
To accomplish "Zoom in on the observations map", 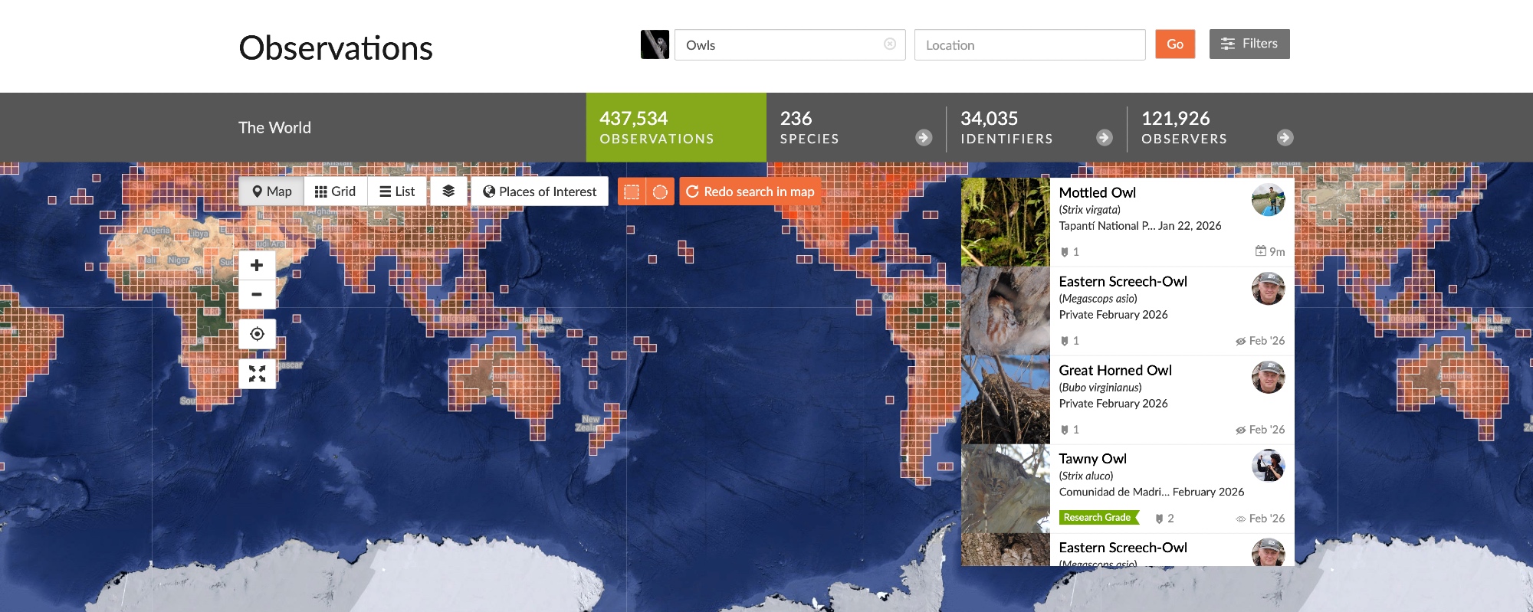I will coord(257,266).
